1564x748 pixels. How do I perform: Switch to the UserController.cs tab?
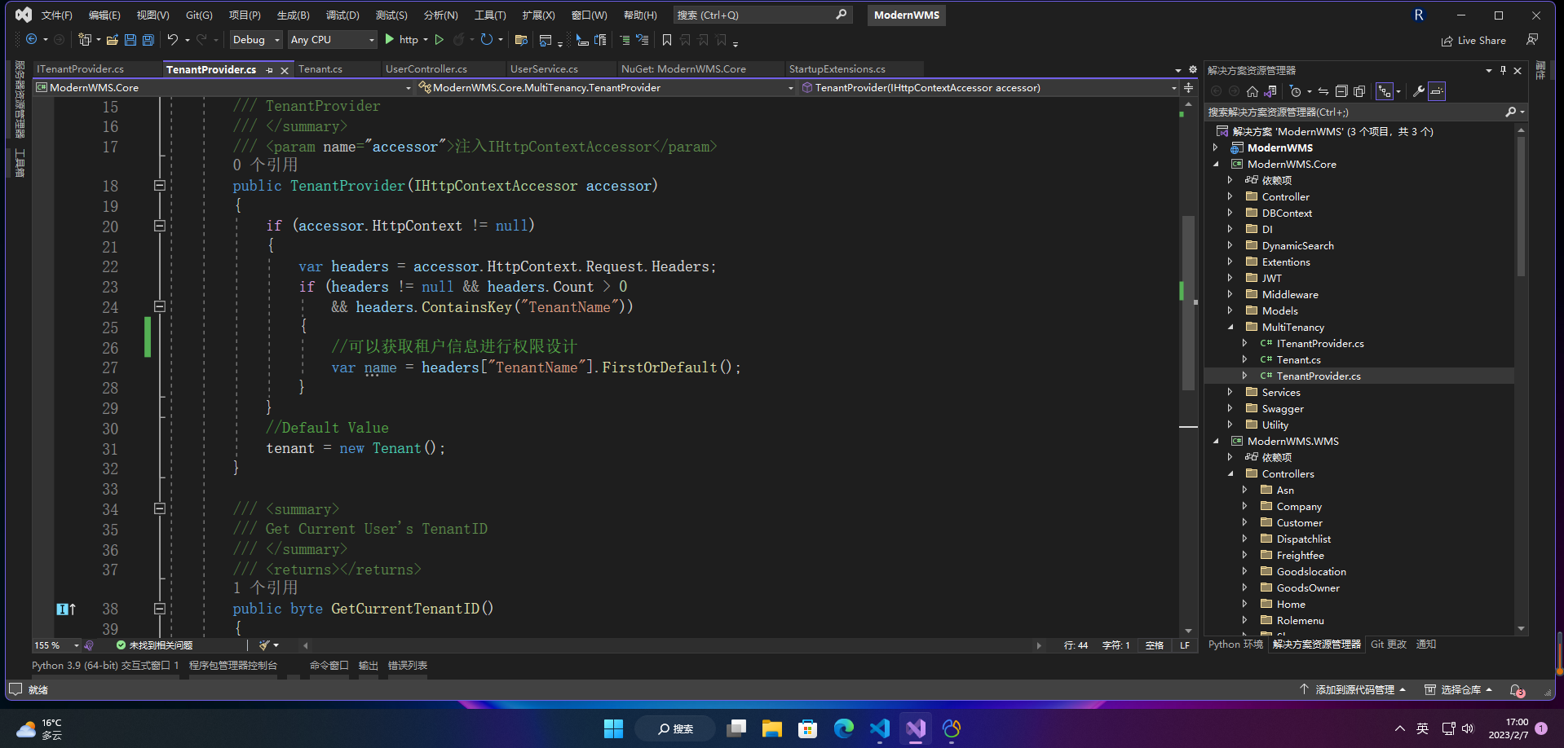pyautogui.click(x=426, y=69)
